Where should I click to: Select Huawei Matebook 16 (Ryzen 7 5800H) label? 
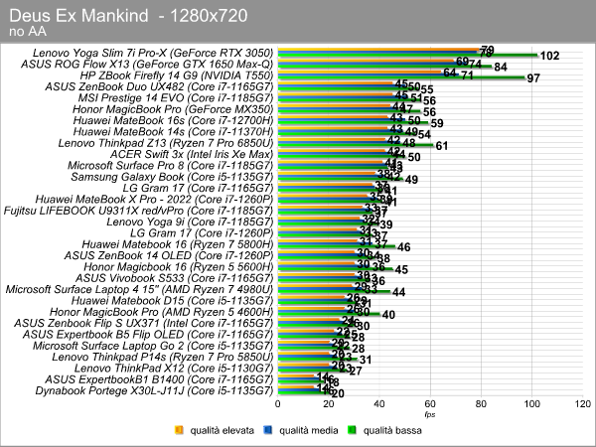click(x=178, y=244)
